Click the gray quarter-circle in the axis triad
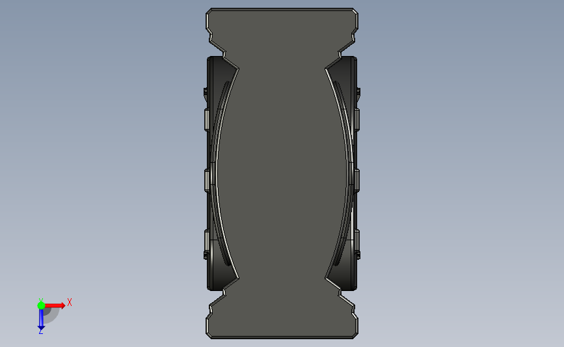564x347 pixels. coord(50,314)
